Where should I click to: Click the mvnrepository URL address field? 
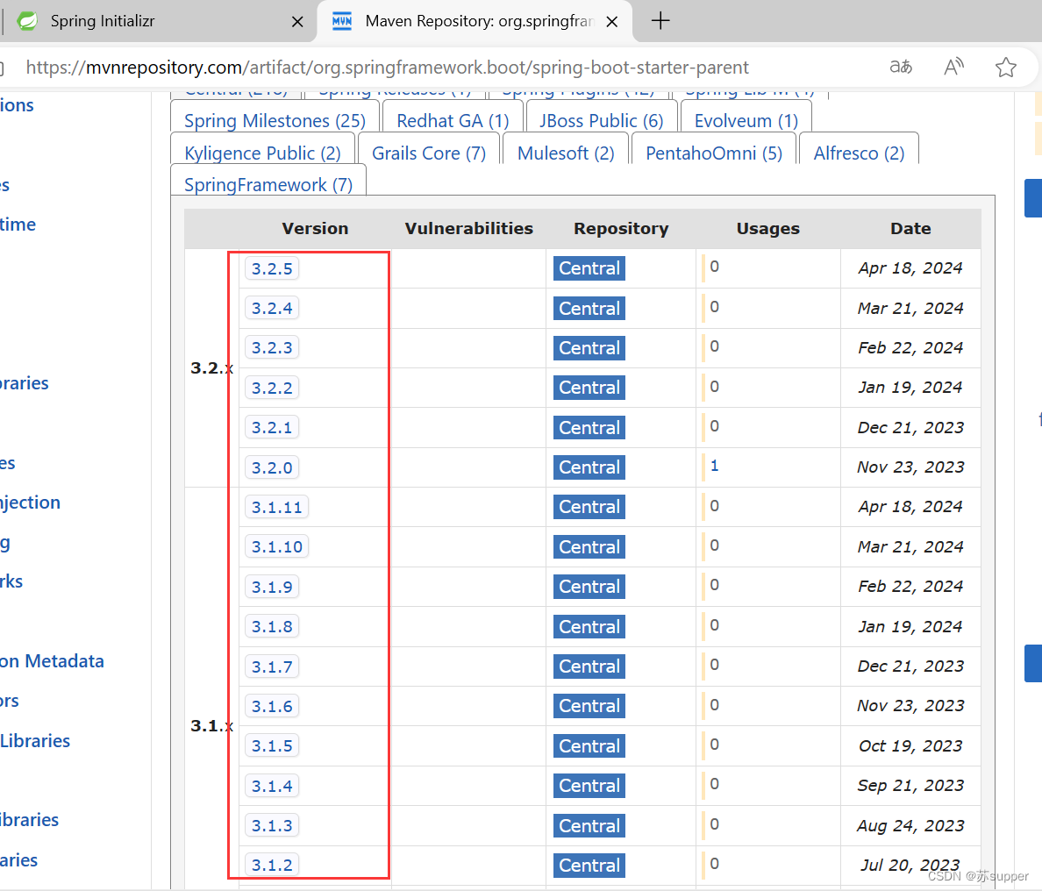(387, 68)
